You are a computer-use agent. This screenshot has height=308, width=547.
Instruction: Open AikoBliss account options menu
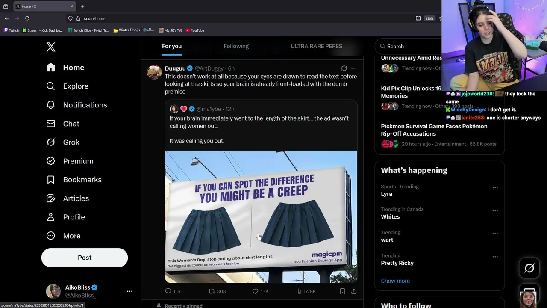click(x=129, y=291)
